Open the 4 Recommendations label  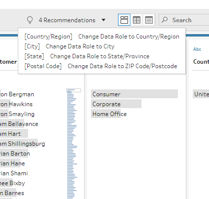tap(67, 20)
